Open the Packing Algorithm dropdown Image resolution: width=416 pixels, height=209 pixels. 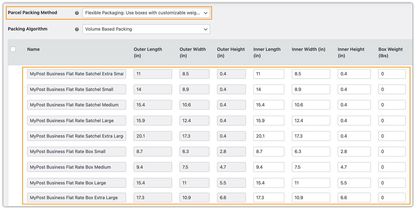[146, 29]
